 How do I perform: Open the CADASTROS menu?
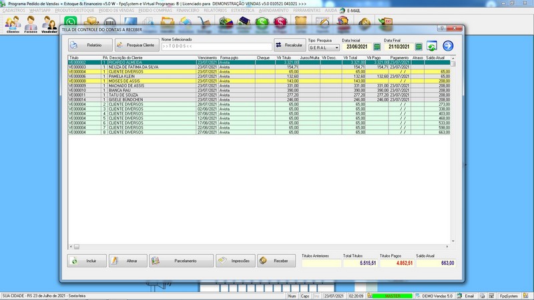pyautogui.click(x=13, y=11)
